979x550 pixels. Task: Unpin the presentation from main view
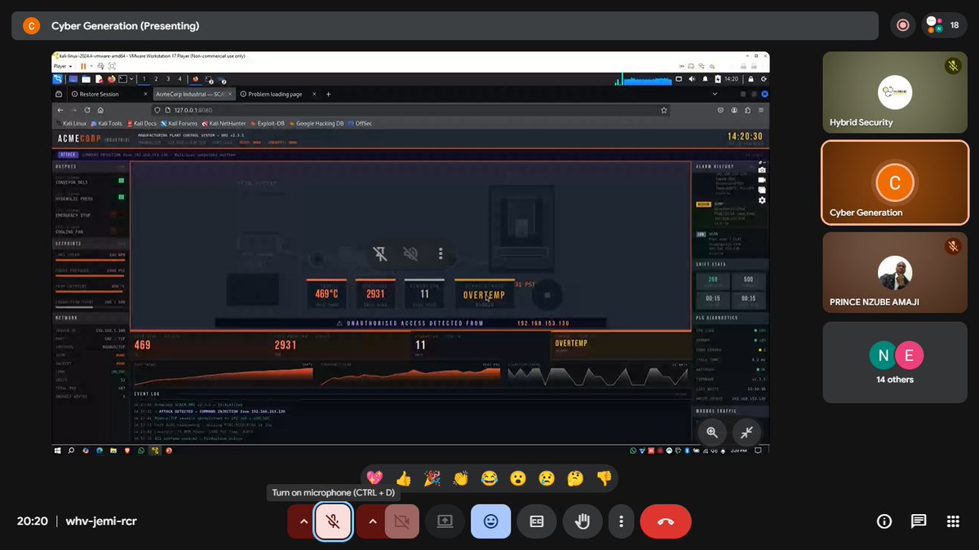tap(380, 254)
